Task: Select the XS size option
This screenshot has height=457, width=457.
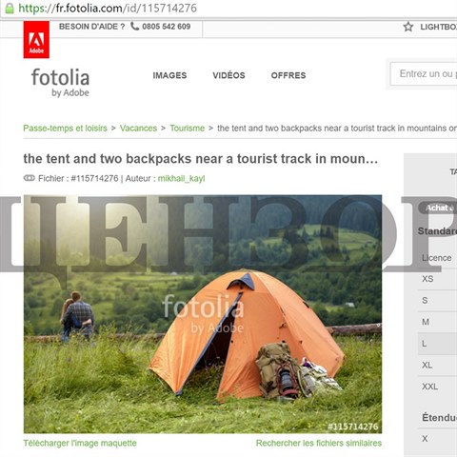Action: (x=437, y=279)
